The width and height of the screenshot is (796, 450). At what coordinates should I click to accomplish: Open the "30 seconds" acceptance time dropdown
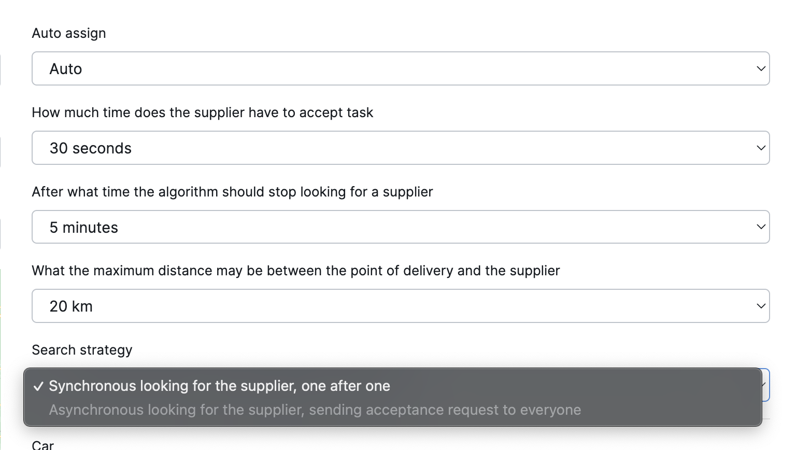tap(400, 148)
